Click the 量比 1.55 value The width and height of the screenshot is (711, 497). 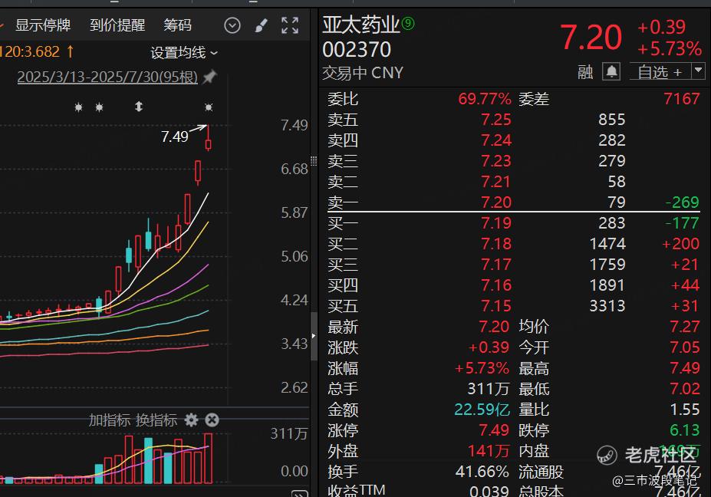point(685,410)
